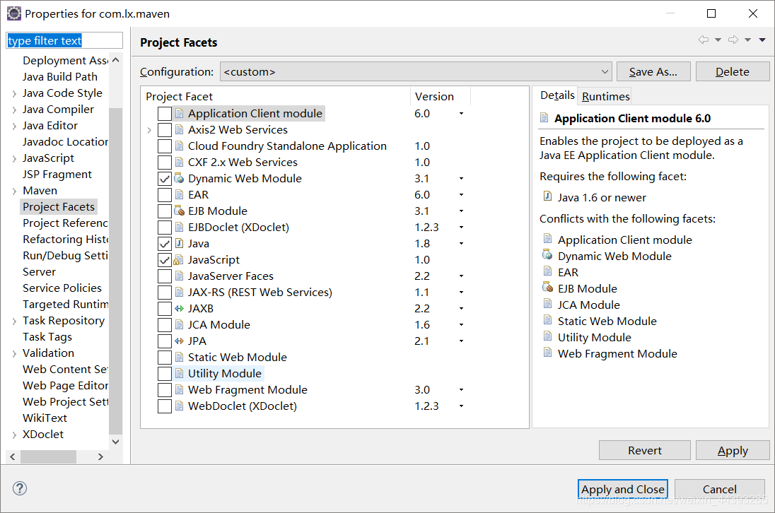Click the back navigation arrow icon
775x513 pixels.
tap(703, 40)
